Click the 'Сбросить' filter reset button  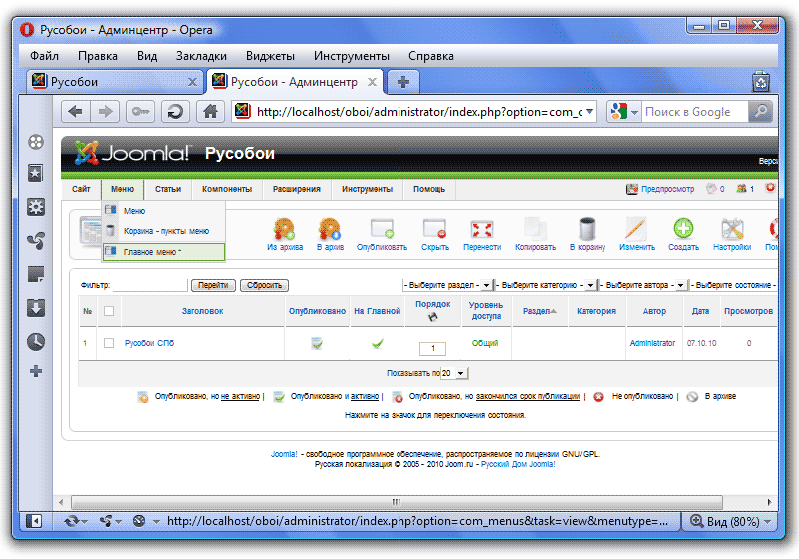265,285
